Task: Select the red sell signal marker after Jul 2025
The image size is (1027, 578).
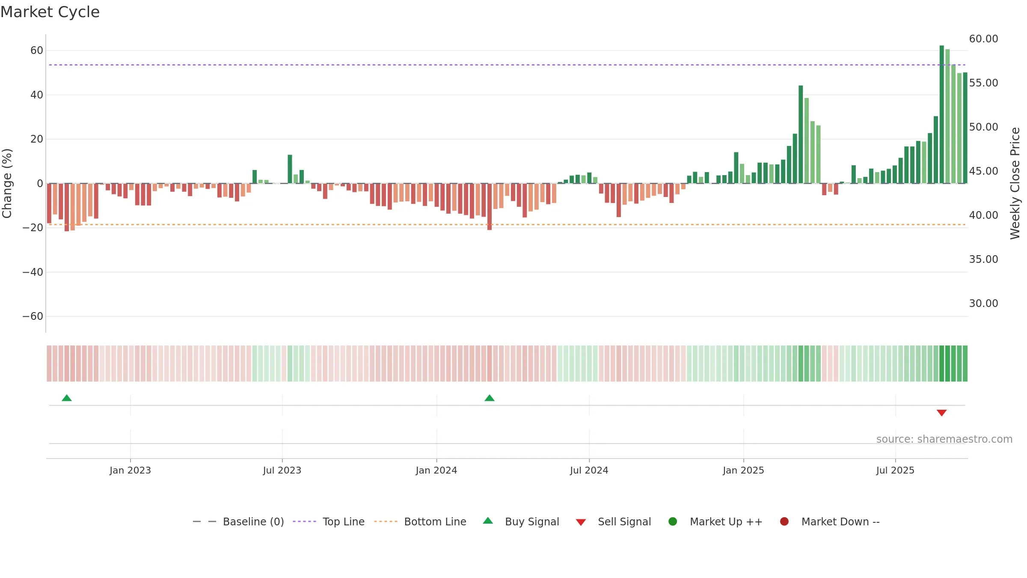Action: 941,413
